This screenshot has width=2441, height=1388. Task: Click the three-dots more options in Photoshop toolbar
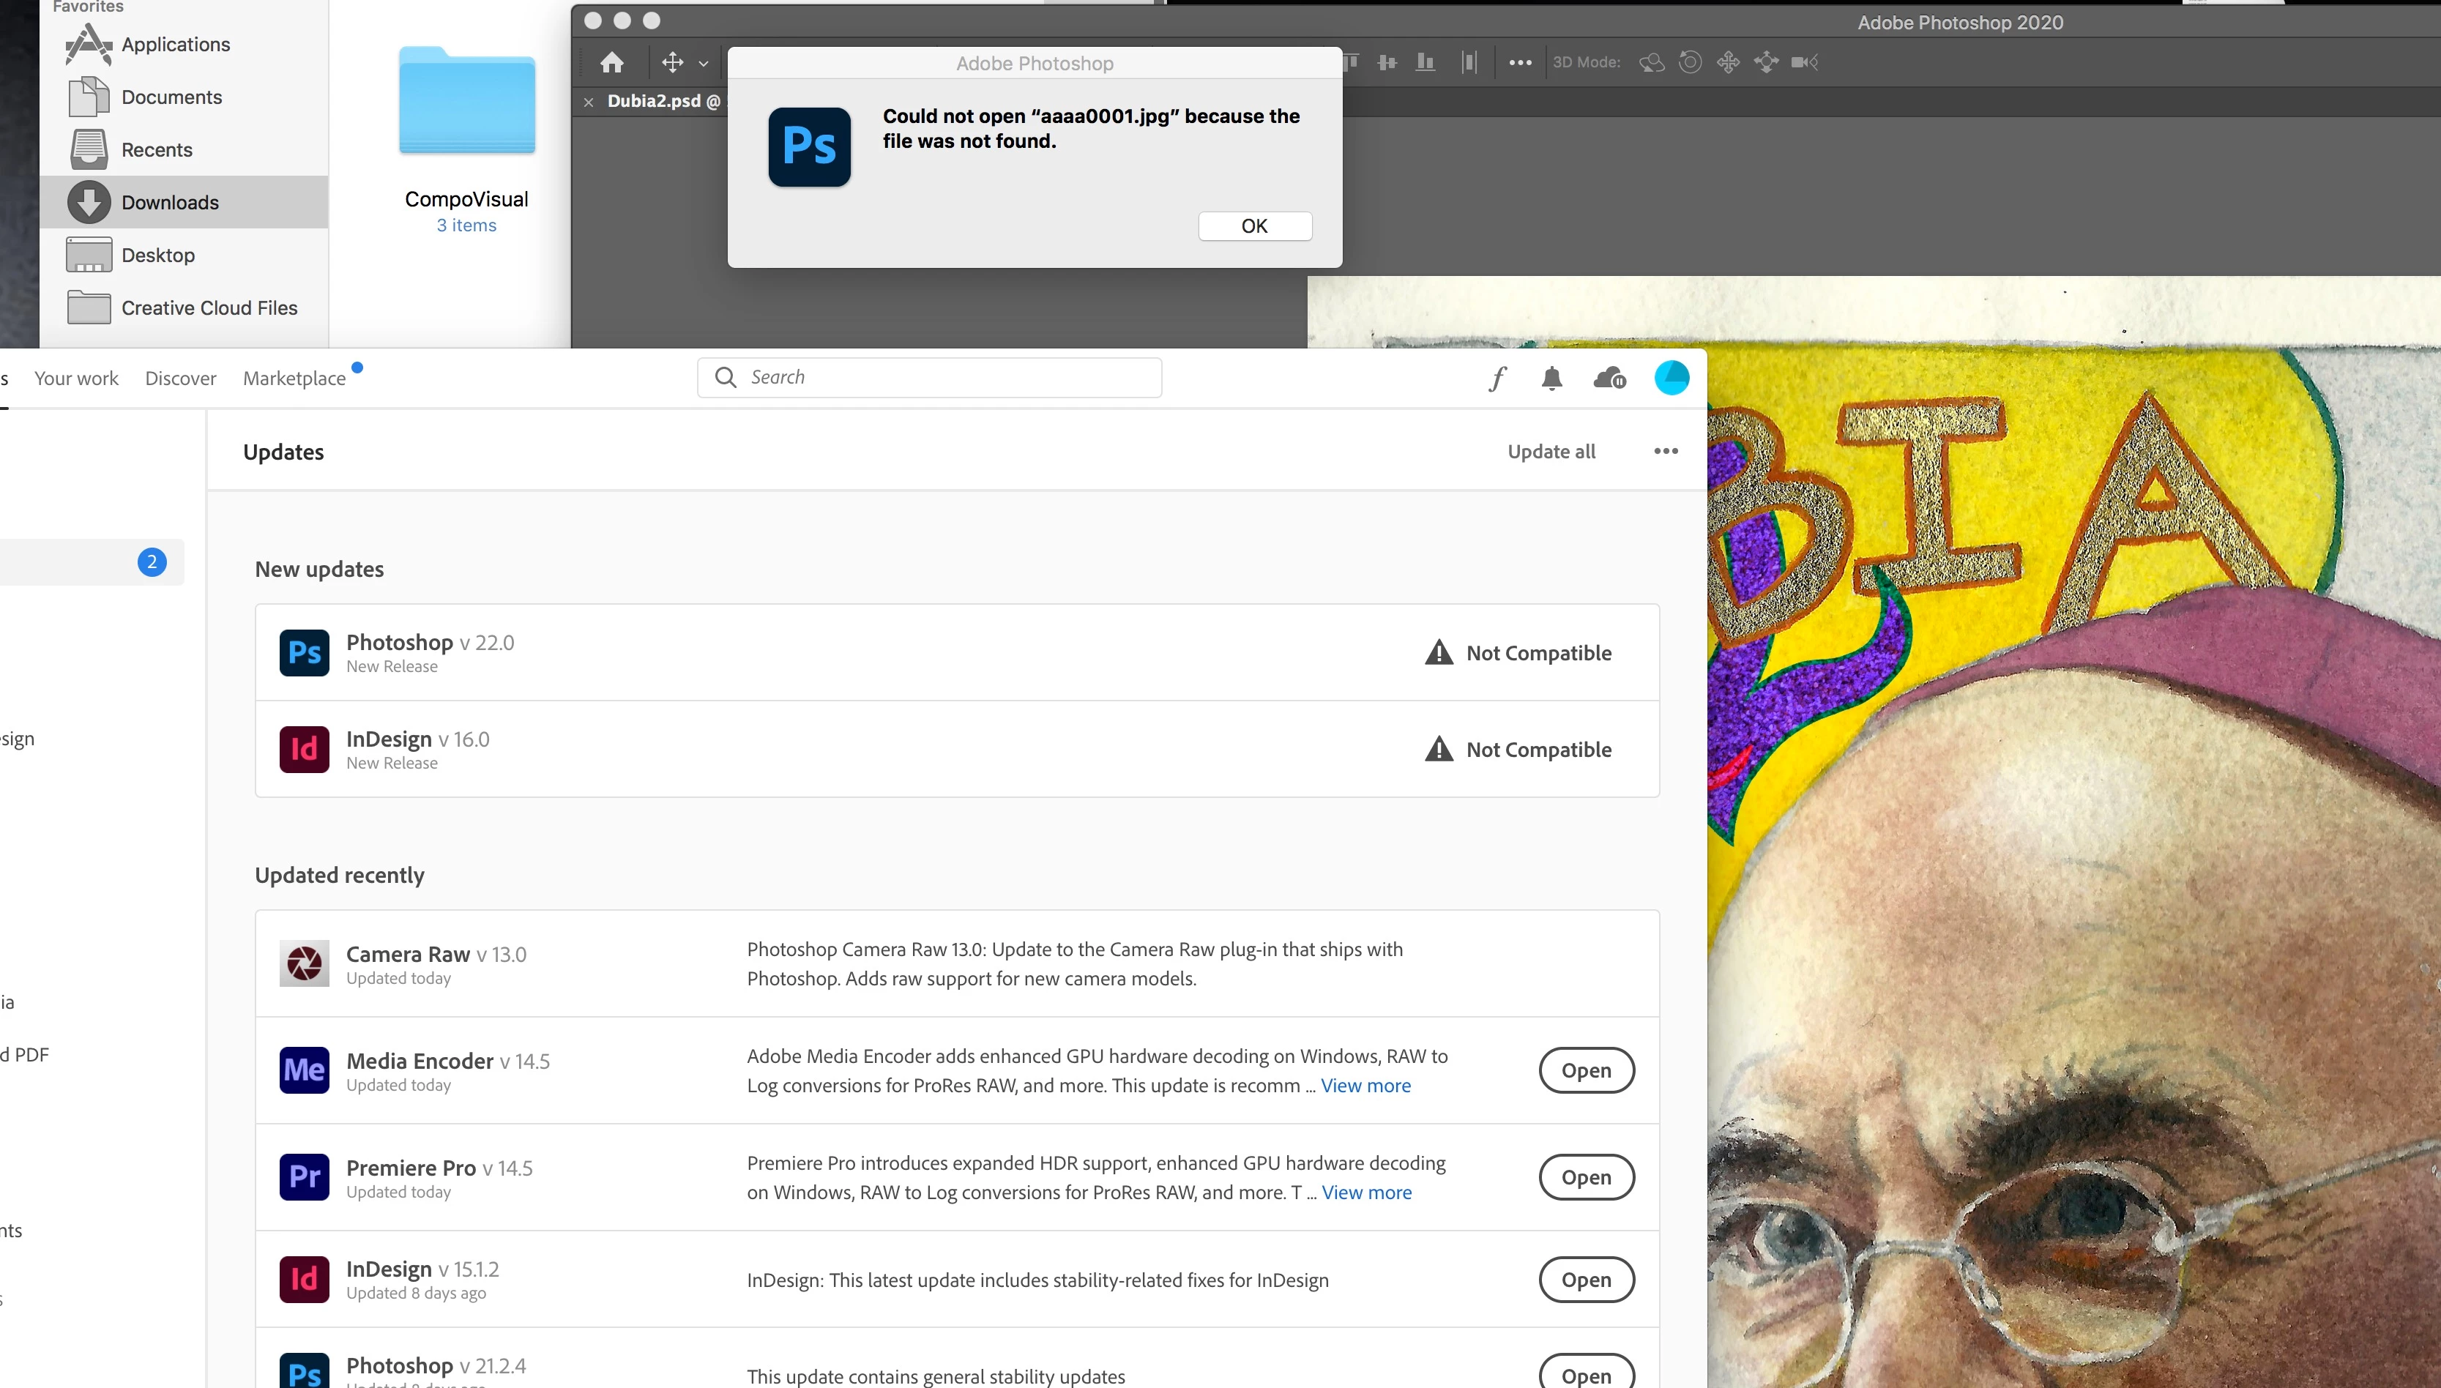pos(1520,63)
